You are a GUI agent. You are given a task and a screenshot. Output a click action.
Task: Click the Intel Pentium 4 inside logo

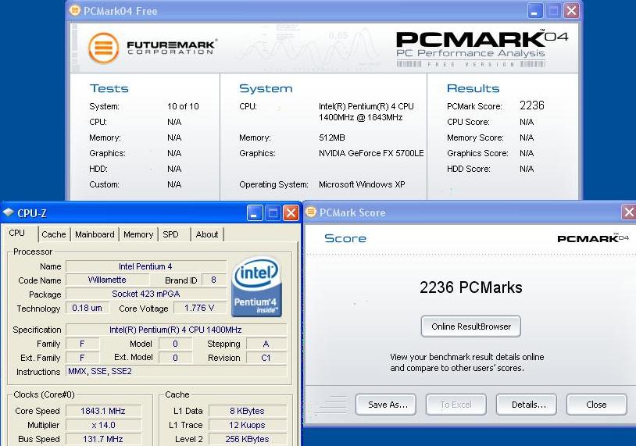pos(256,286)
